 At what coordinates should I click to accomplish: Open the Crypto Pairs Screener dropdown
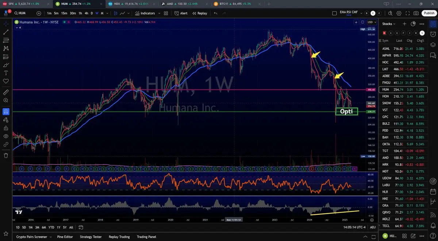click(x=50, y=237)
